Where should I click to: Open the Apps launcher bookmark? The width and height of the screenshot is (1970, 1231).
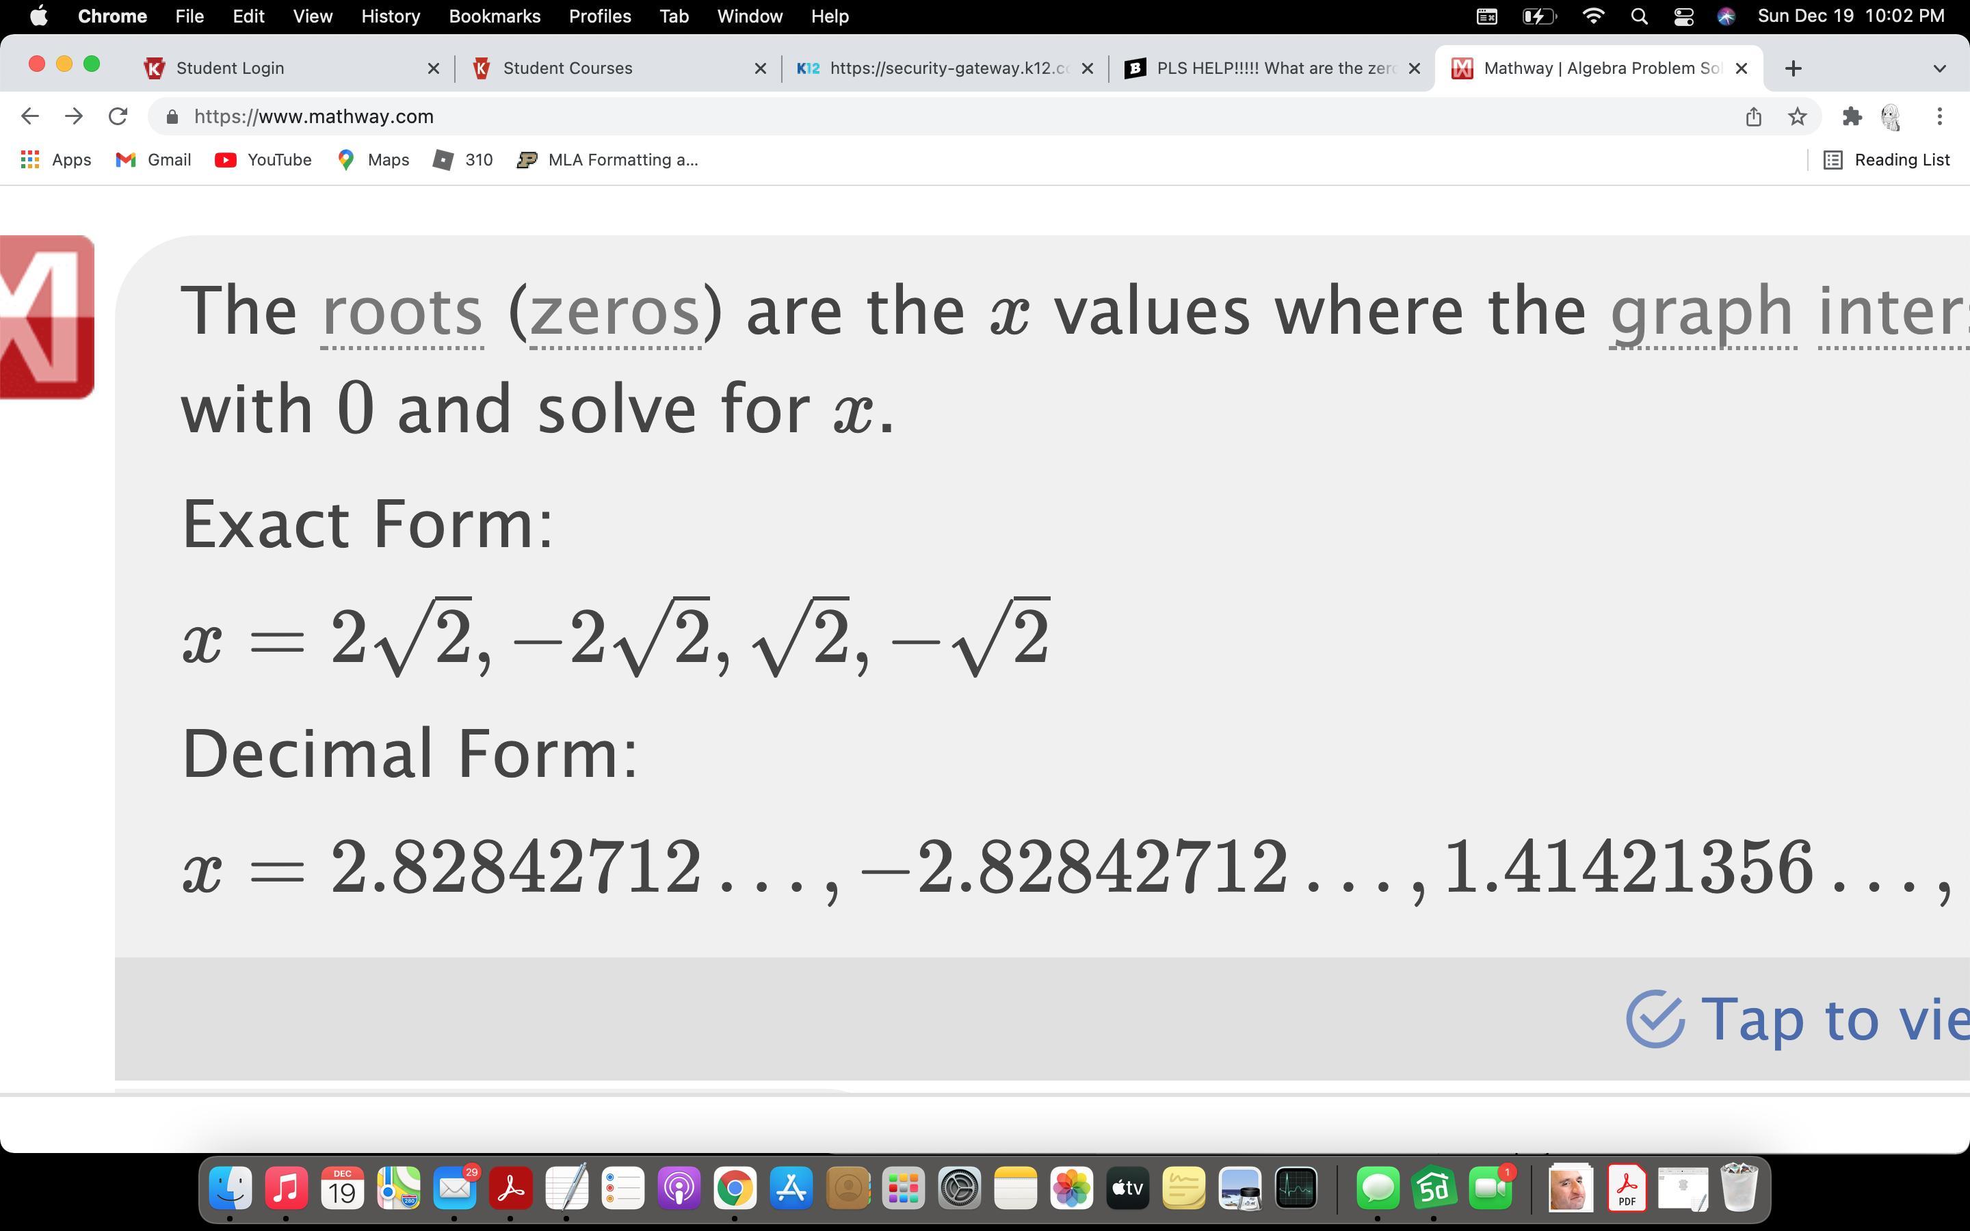tap(55, 159)
